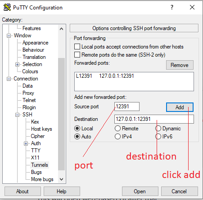Select the Remote radio button
Viewport: 203px width, 200px height.
click(x=117, y=129)
